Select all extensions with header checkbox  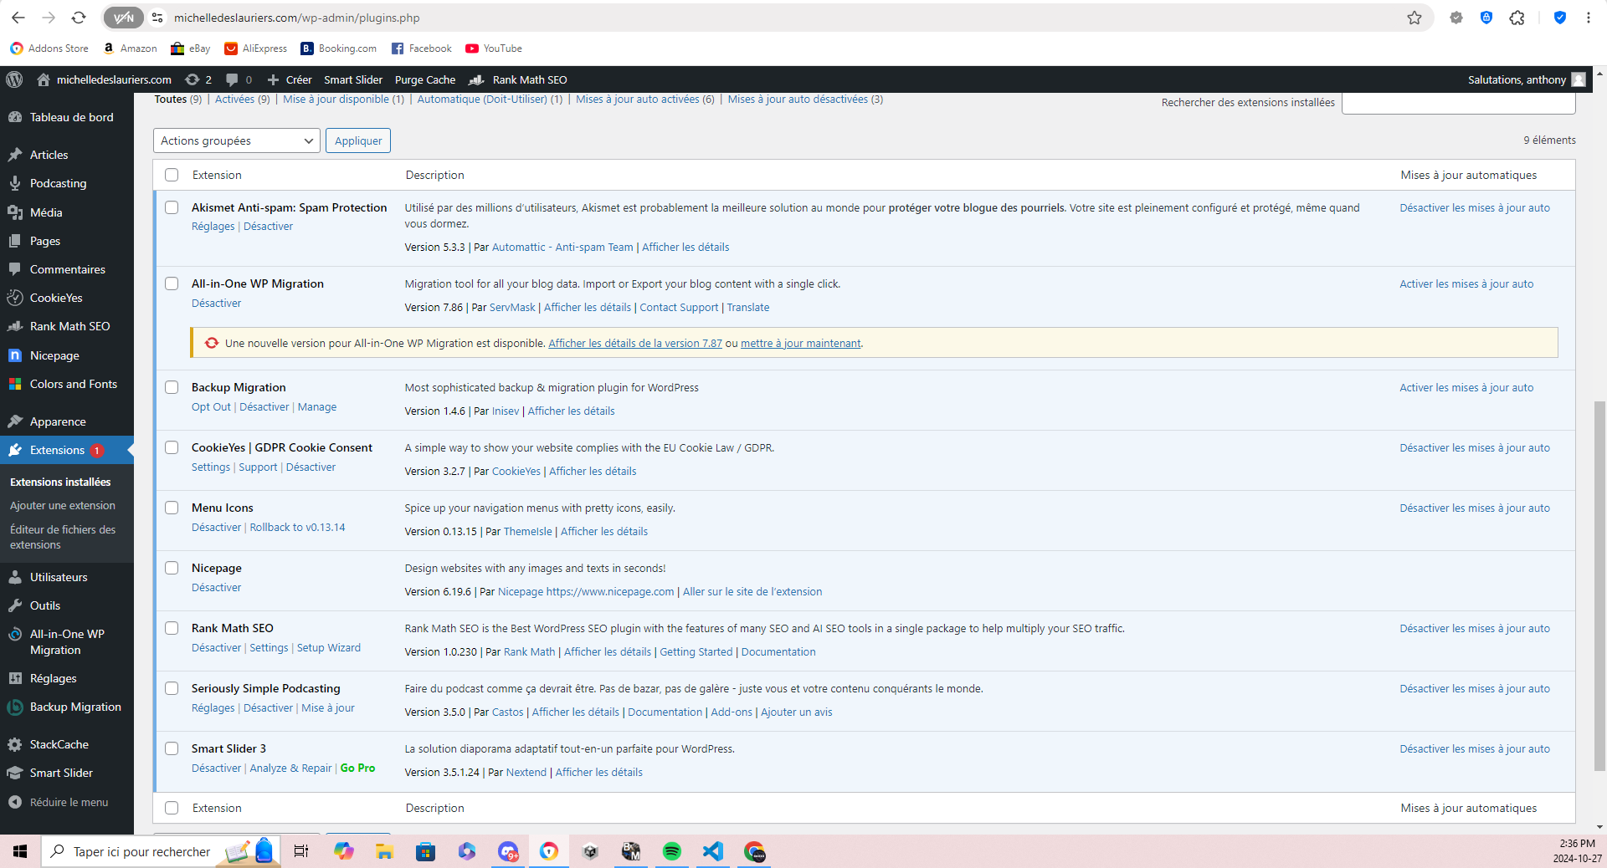[x=172, y=175]
